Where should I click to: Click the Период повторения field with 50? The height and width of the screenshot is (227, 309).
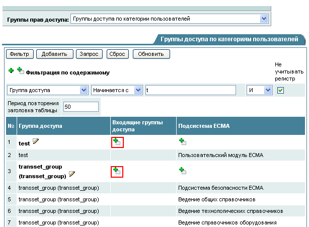(81, 107)
